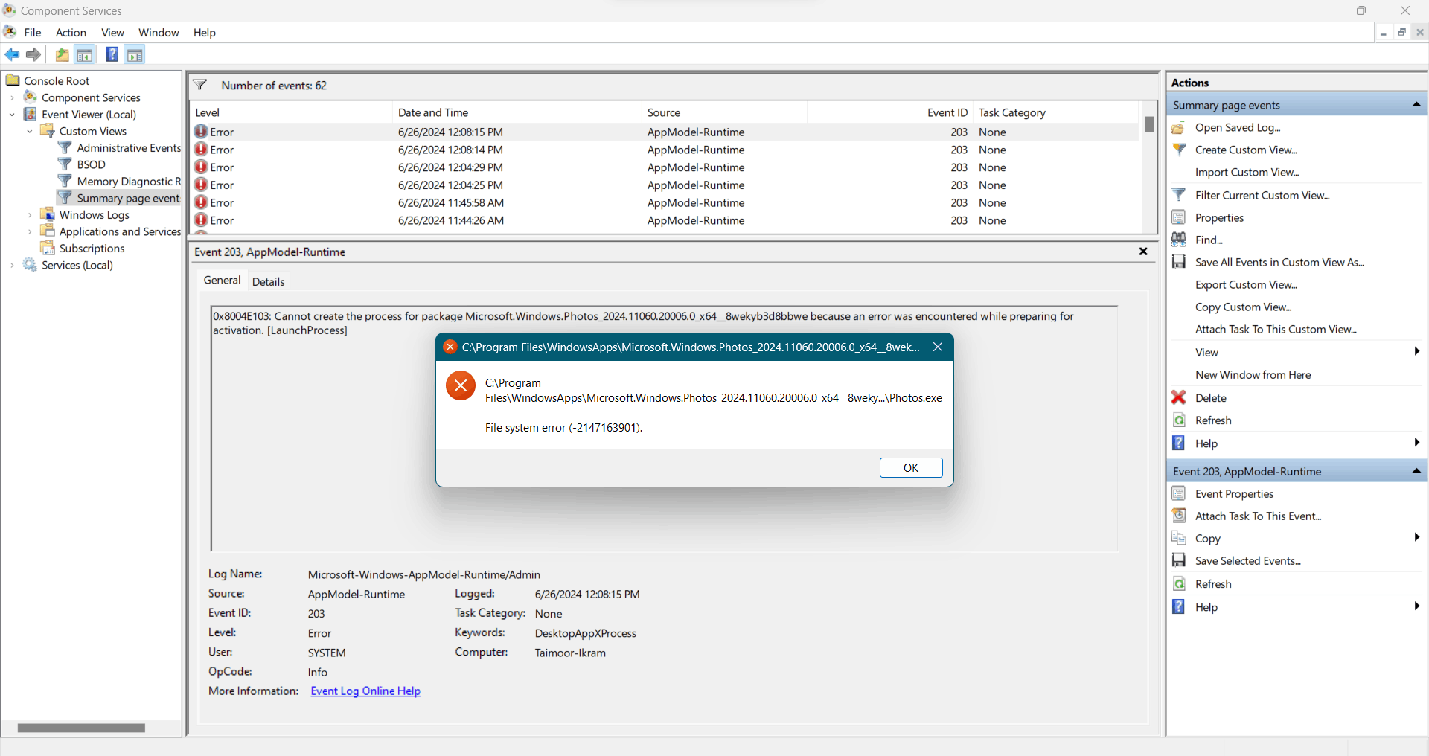
Task: Collapse Event 203 AppModel-Runtime actions section
Action: pyautogui.click(x=1416, y=471)
